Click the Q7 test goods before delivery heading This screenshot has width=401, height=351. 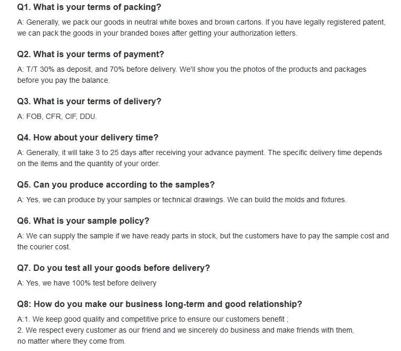coord(113,268)
